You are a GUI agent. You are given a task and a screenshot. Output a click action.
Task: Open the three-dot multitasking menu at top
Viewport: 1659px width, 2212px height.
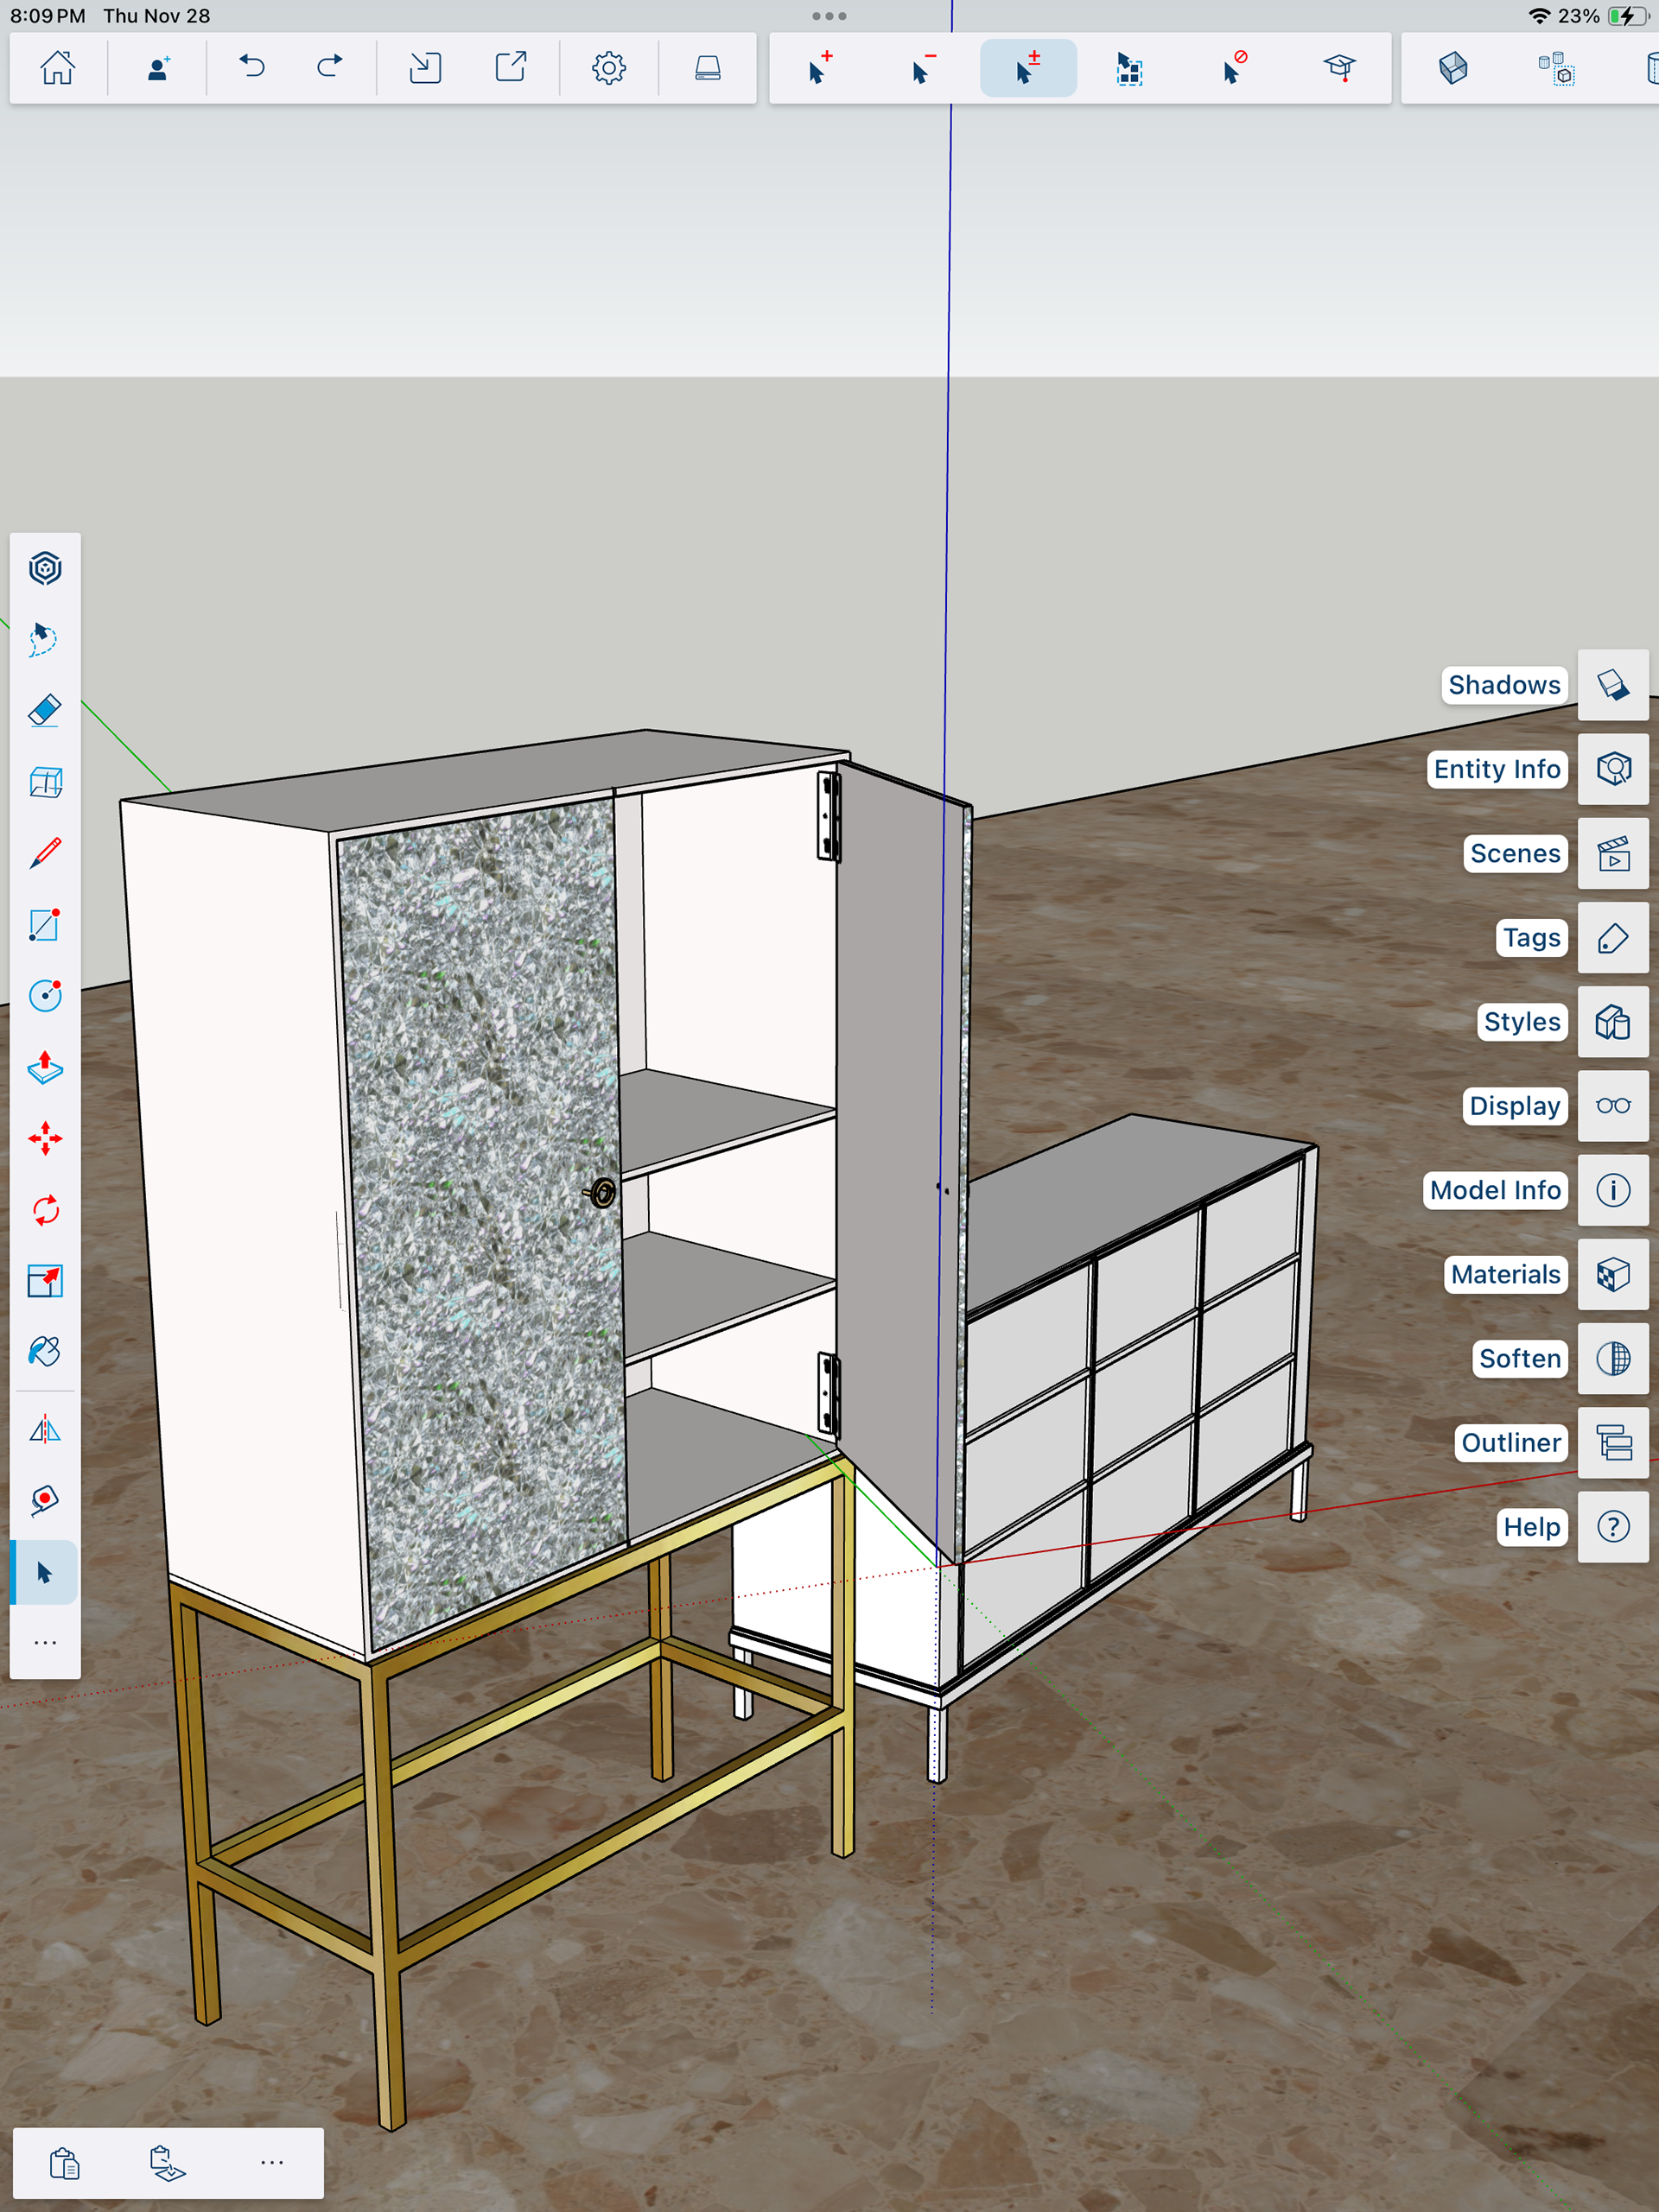829,16
